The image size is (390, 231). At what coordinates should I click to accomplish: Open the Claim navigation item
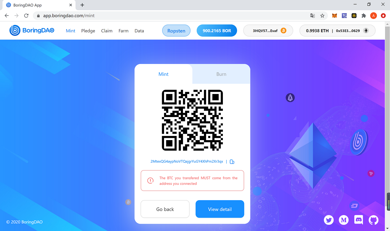[107, 31]
